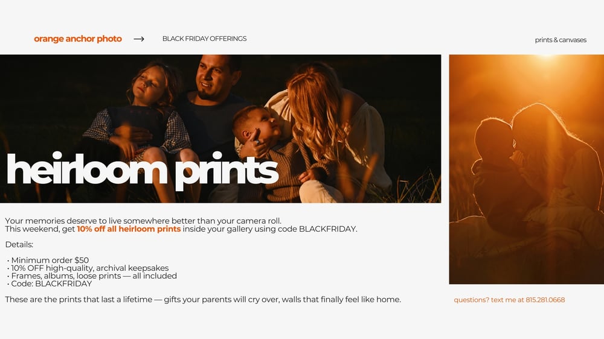Click the orange anchor photo logo

(x=78, y=39)
